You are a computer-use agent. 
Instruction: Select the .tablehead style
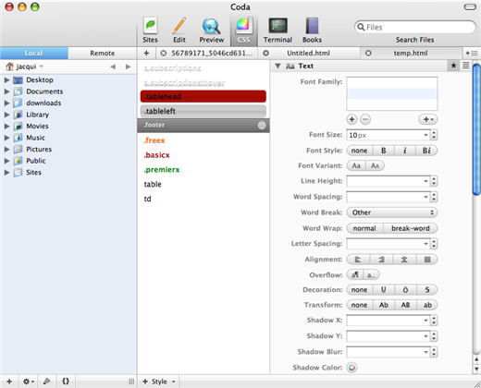(x=203, y=96)
